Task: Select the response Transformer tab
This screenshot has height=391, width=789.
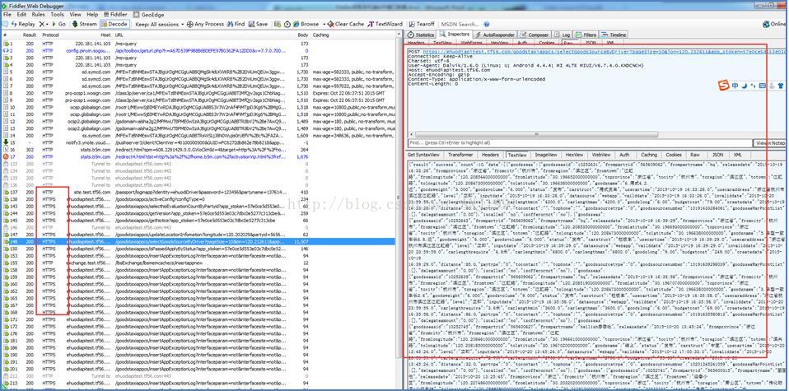Action: pos(460,155)
